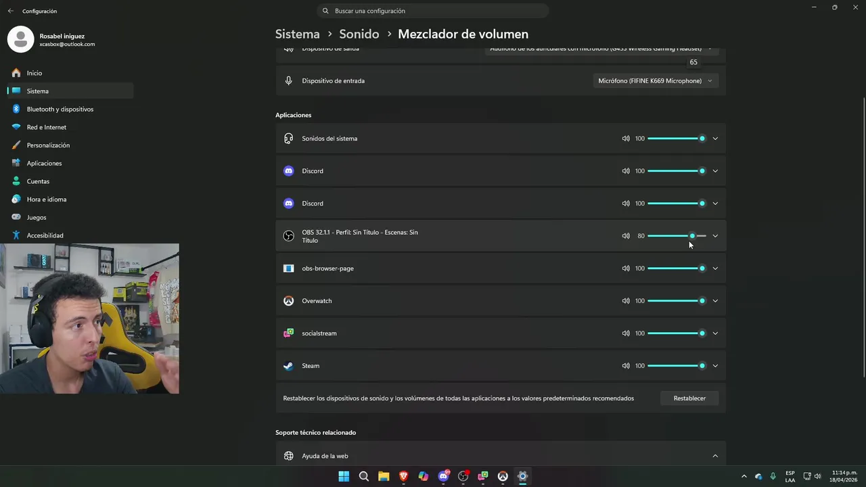
Task: Switch to Overwatch from the taskbar
Action: [503, 476]
